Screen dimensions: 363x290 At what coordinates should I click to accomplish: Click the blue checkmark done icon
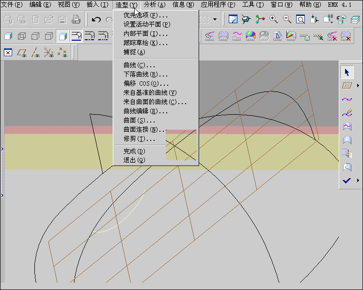click(x=347, y=181)
